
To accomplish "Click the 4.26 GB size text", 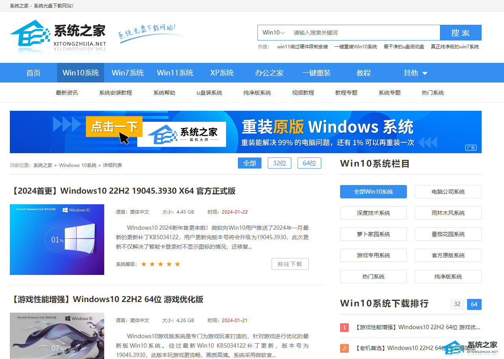I will point(185,320).
